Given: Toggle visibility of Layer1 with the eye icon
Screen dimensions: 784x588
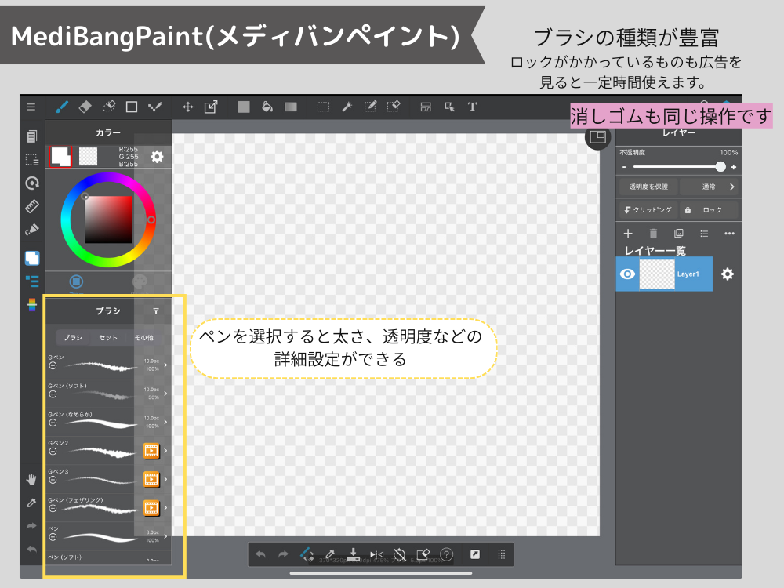Looking at the screenshot, I should pos(627,274).
